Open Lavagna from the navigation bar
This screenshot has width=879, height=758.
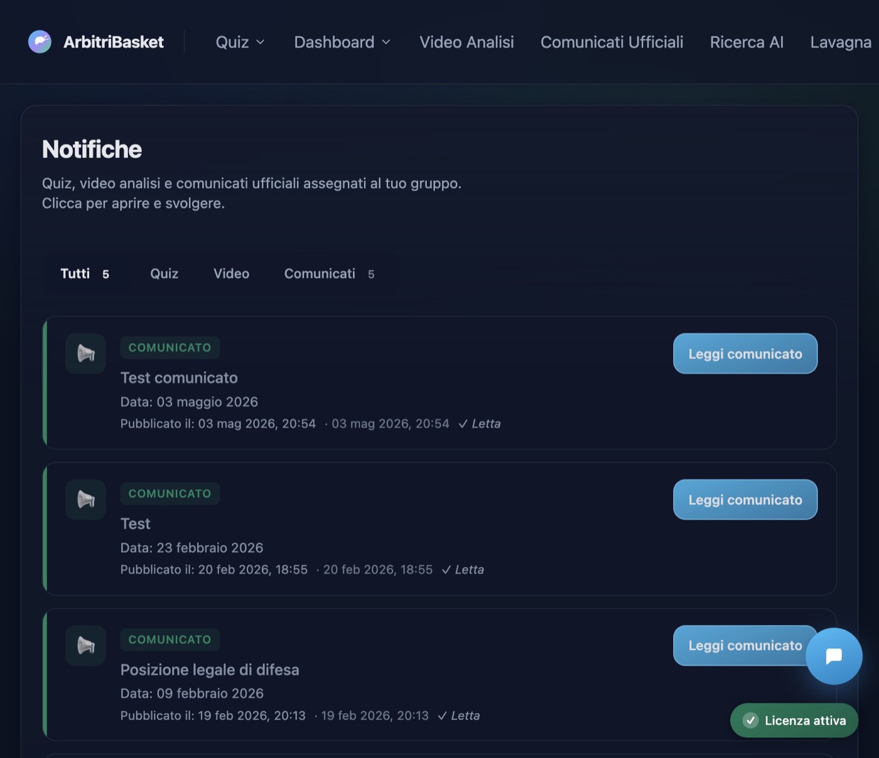[x=841, y=42]
